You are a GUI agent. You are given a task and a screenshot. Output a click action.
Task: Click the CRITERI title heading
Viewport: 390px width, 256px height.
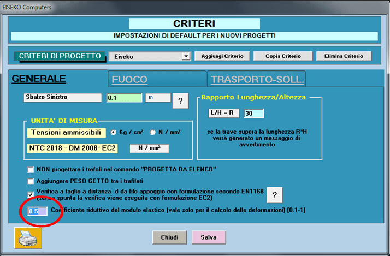[x=194, y=23]
